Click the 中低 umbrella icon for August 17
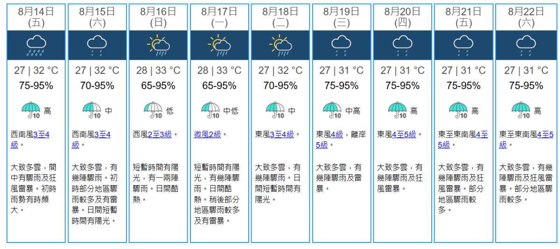The image size is (560, 249). point(210,111)
